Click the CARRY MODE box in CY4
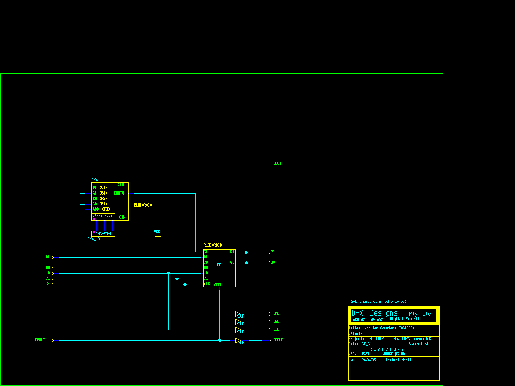 103,216
